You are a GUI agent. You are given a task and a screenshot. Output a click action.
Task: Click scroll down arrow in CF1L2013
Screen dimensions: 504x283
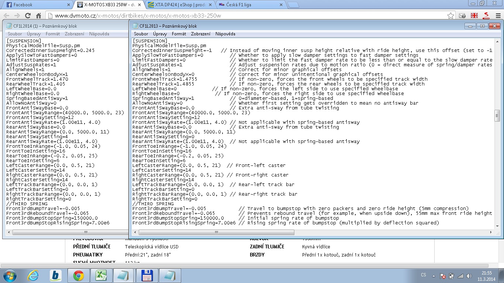pos(497,226)
